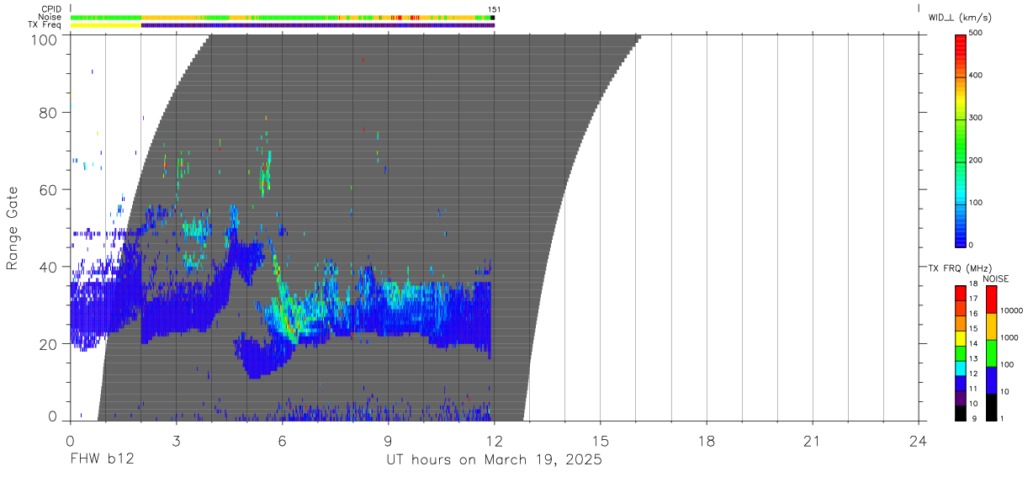Click the red top segment of NOISE legend
1033x477 pixels.
(x=991, y=299)
